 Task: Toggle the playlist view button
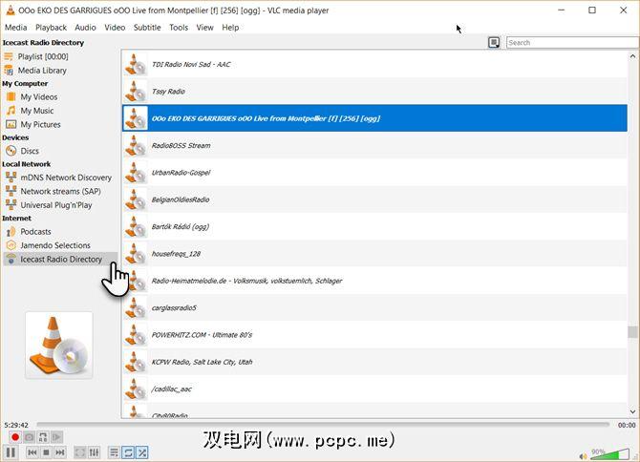click(114, 452)
